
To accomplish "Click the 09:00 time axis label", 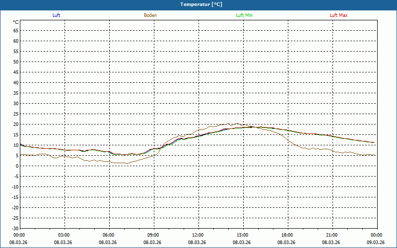I will pyautogui.click(x=153, y=235).
